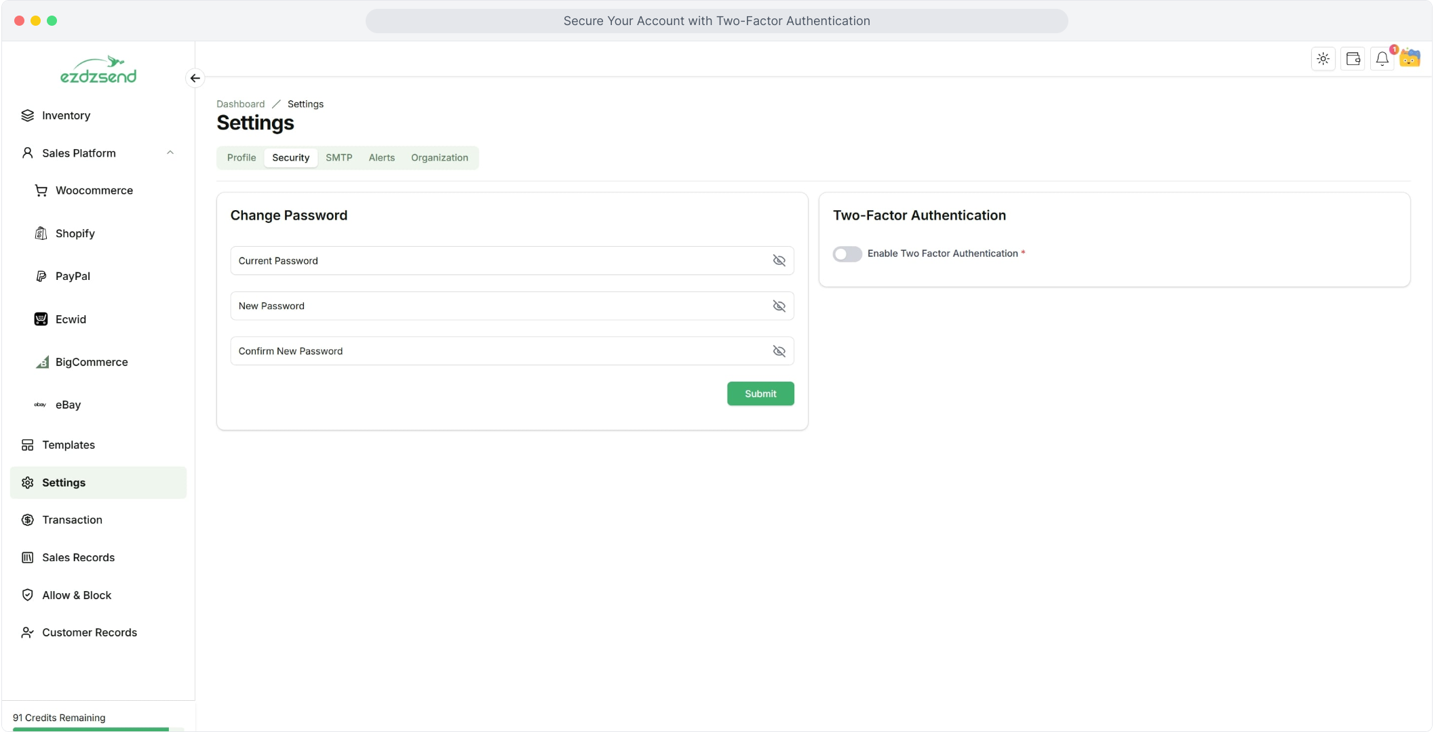This screenshot has width=1434, height=732.
Task: Open PayPal sales platform
Action: [x=73, y=276]
